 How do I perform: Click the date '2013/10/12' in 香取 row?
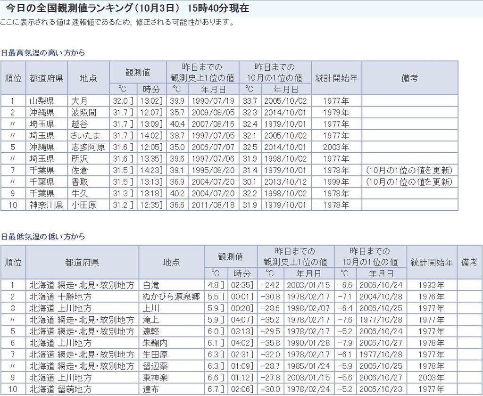(286, 181)
